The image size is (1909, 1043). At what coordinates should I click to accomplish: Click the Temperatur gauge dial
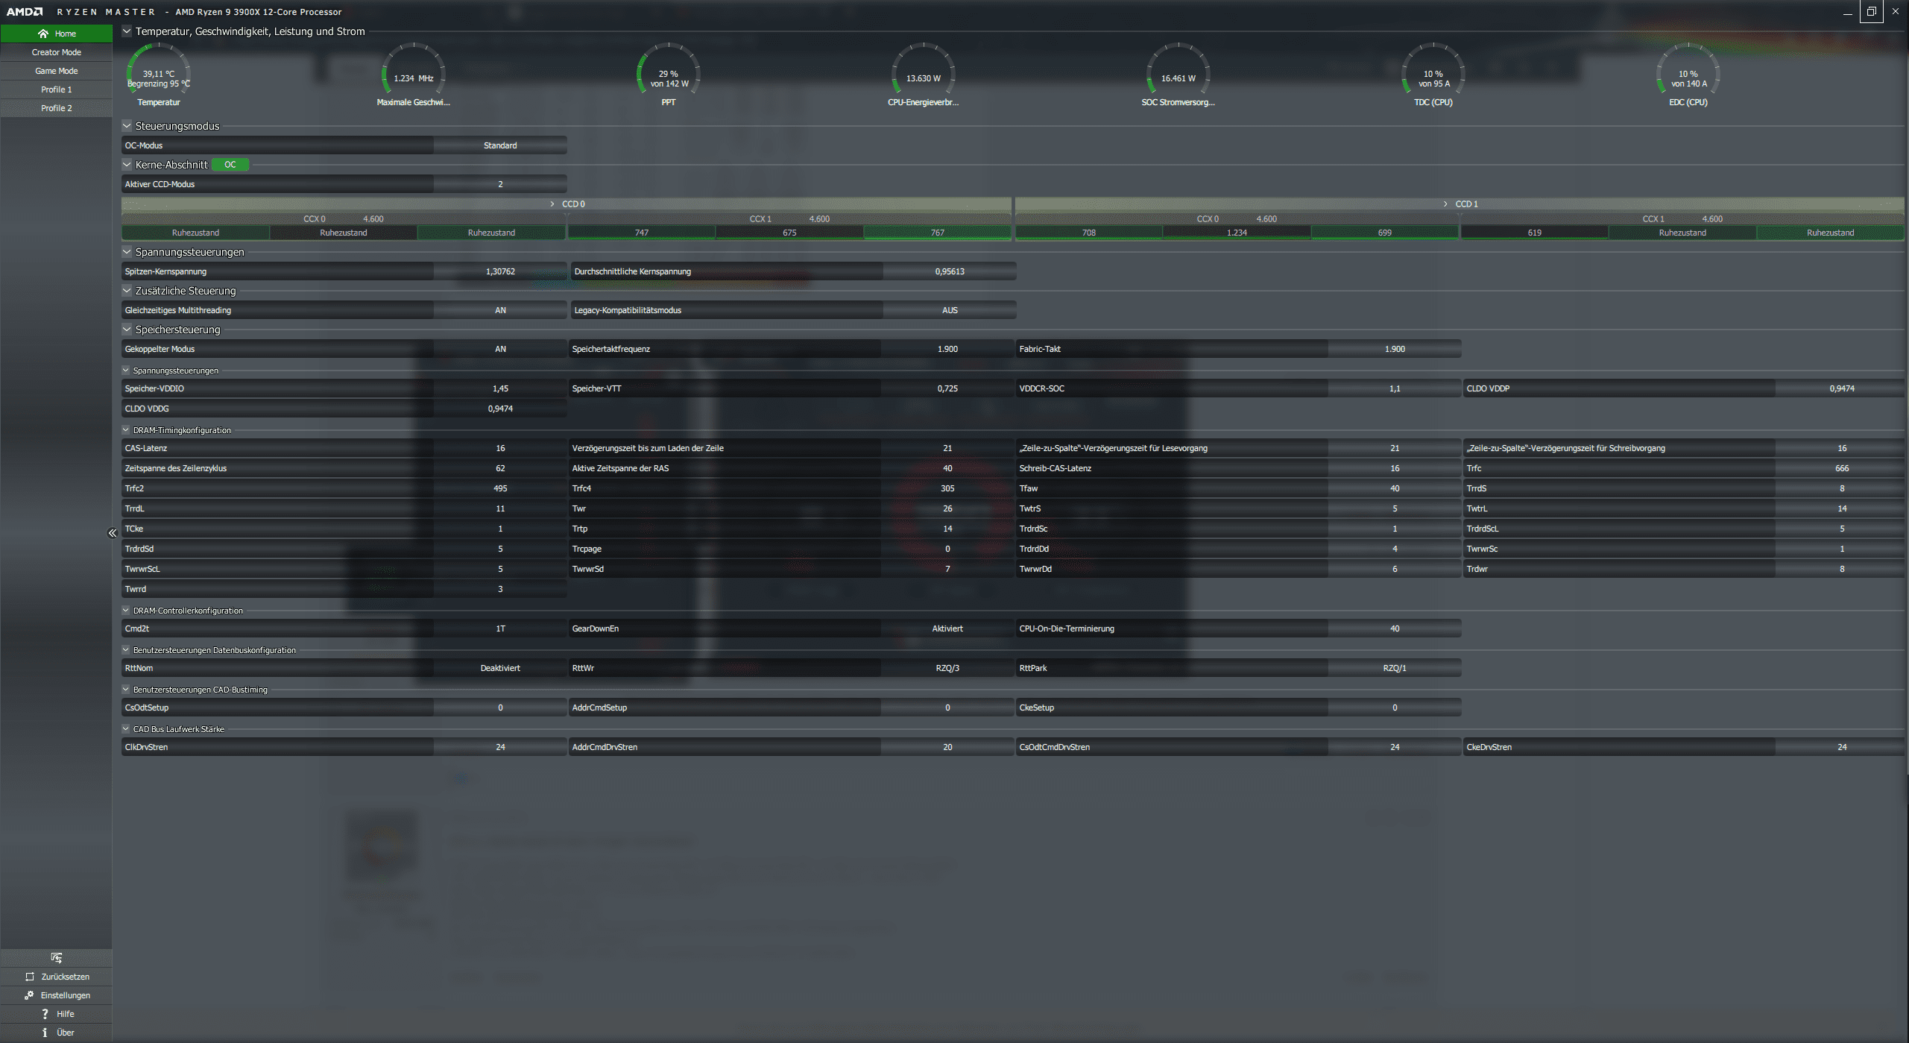pos(158,73)
